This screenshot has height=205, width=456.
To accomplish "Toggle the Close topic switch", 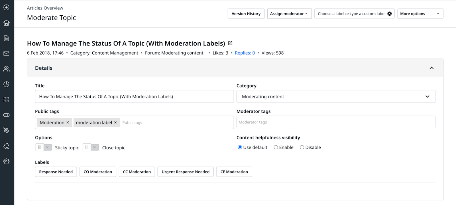I will pos(91,147).
